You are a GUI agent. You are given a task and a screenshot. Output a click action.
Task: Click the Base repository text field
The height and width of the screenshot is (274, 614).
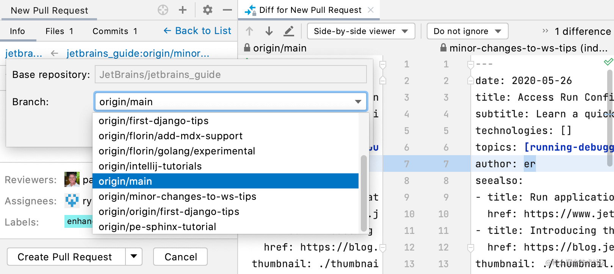(x=230, y=75)
